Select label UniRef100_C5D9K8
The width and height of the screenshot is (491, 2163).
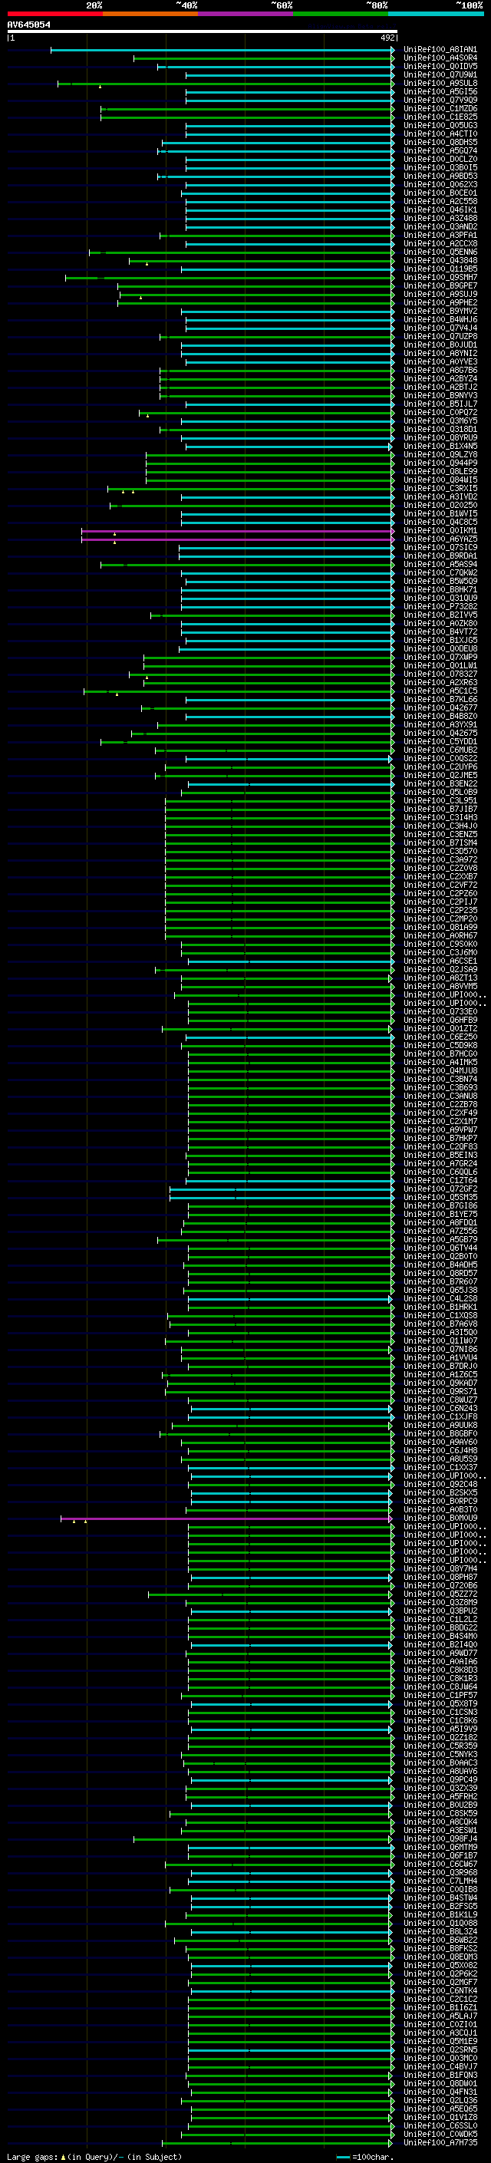click(440, 1045)
